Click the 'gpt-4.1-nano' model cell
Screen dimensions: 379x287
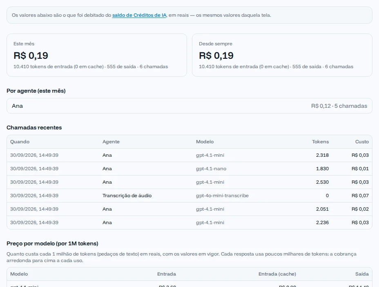click(211, 169)
